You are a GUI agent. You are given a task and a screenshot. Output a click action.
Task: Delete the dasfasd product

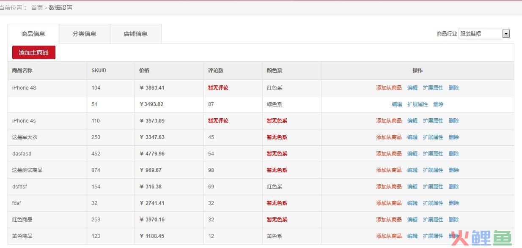tap(454, 154)
